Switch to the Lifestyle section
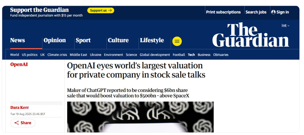 pos(152,40)
